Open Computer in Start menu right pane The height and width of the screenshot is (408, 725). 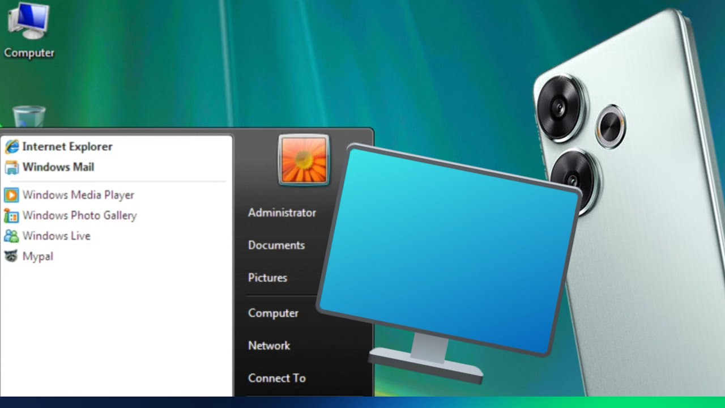coord(273,313)
